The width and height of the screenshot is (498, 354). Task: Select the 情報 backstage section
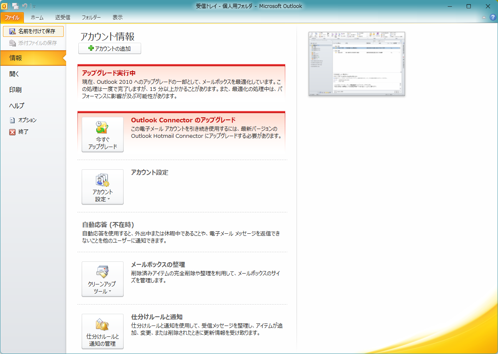(33, 58)
